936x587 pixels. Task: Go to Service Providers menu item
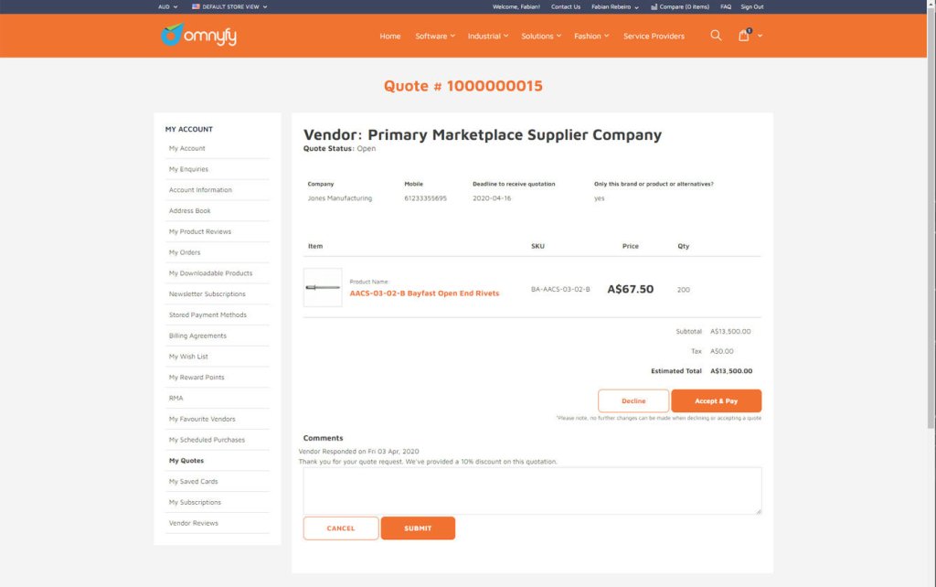(654, 36)
